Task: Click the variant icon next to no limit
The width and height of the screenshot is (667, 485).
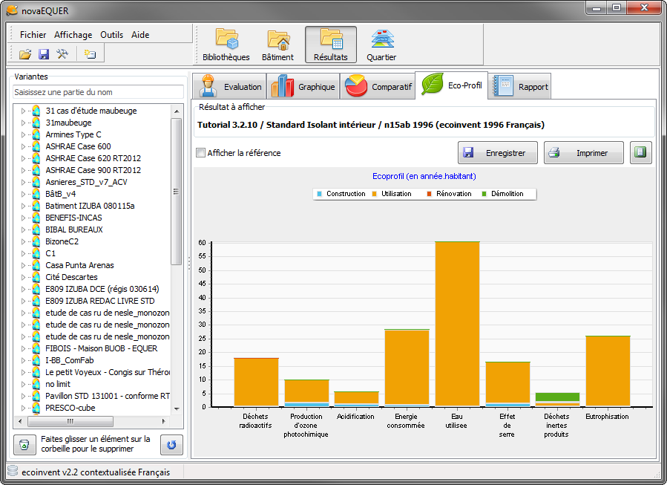Action: (x=36, y=384)
